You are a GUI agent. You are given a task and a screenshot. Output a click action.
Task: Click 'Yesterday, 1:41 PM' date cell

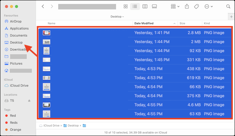click(152, 33)
